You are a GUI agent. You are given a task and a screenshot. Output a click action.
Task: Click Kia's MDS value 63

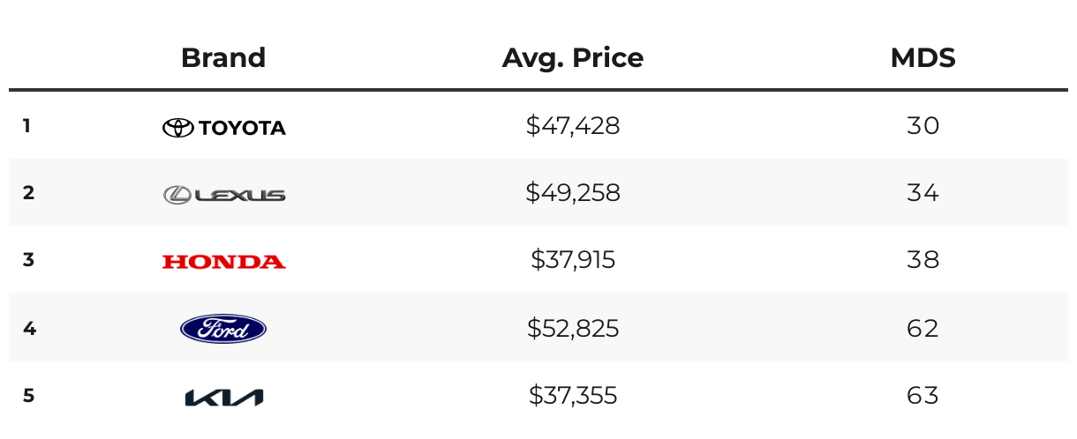click(x=923, y=396)
